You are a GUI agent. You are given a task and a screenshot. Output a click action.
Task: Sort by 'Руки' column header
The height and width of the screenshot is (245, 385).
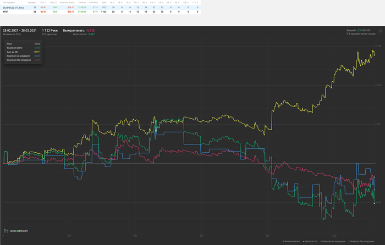pyautogui.click(x=104, y=2)
